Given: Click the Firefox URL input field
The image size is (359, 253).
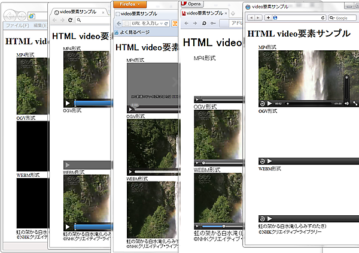Looking at the screenshot, I should 145,23.
